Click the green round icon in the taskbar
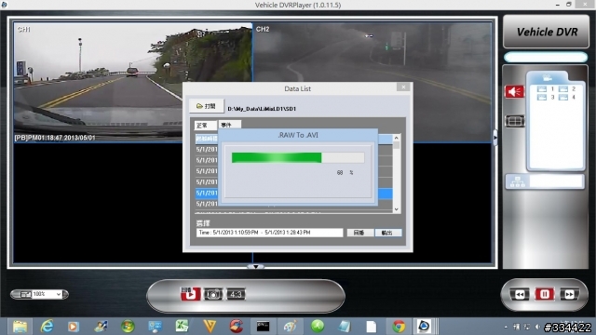This screenshot has width=596, height=335. click(x=318, y=327)
